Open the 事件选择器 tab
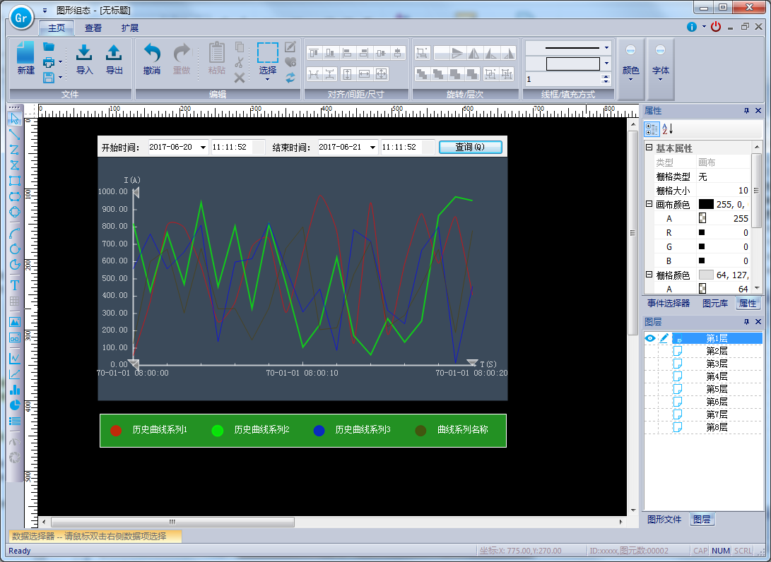 point(669,304)
